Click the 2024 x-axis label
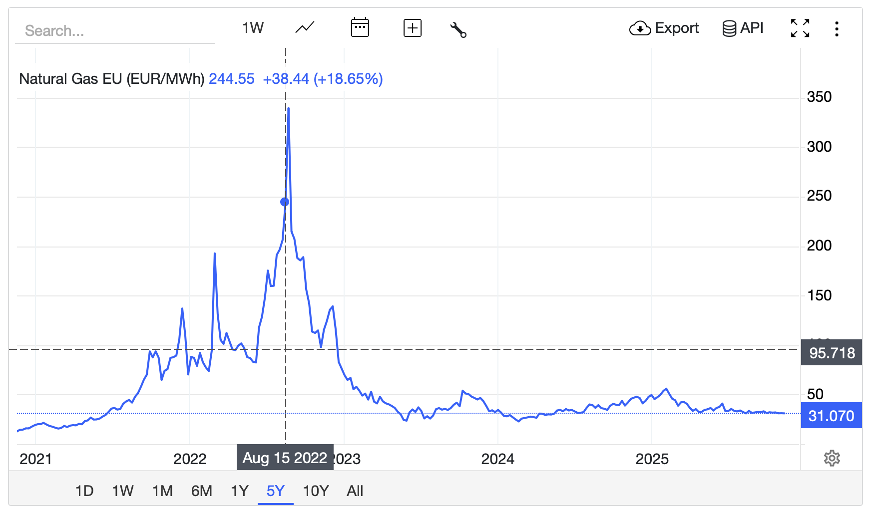Screen dimensions: 874x518 click(498, 459)
